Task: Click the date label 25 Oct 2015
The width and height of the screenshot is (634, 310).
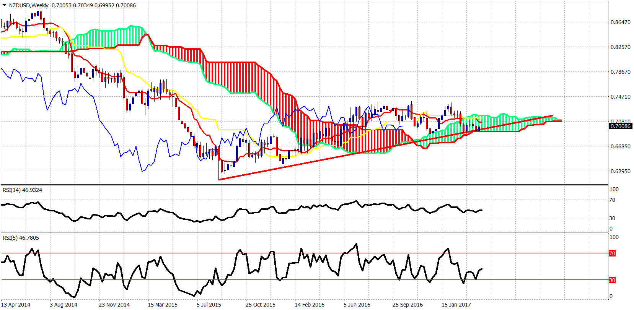Action: pos(261,305)
